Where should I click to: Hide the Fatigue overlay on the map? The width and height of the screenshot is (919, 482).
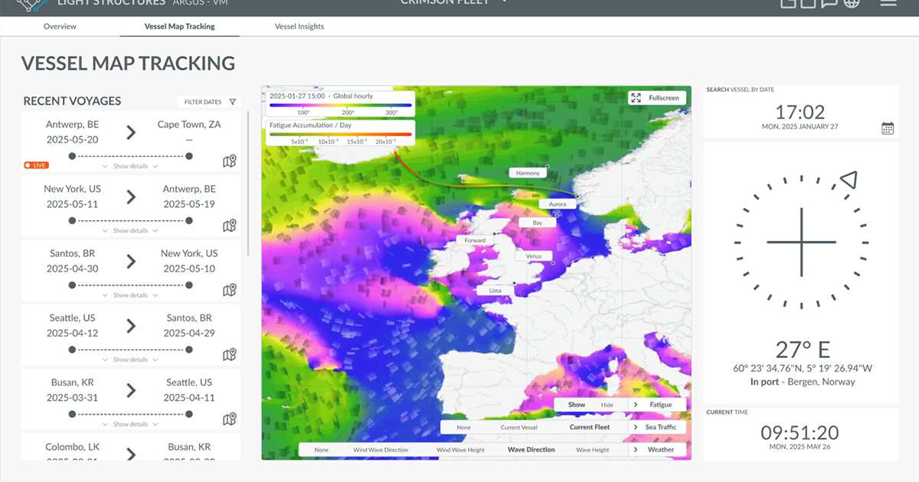point(607,405)
